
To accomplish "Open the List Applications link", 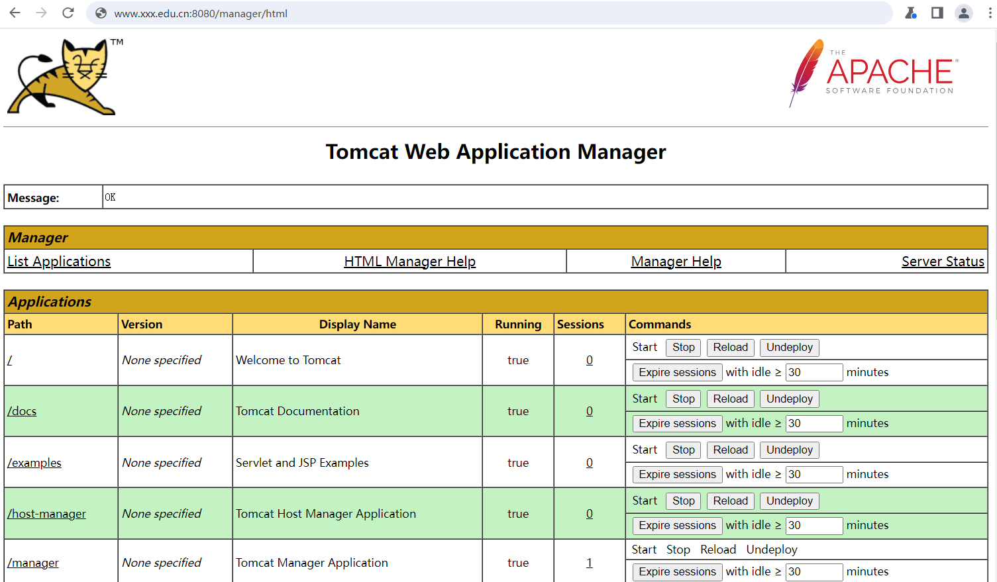I will [59, 262].
